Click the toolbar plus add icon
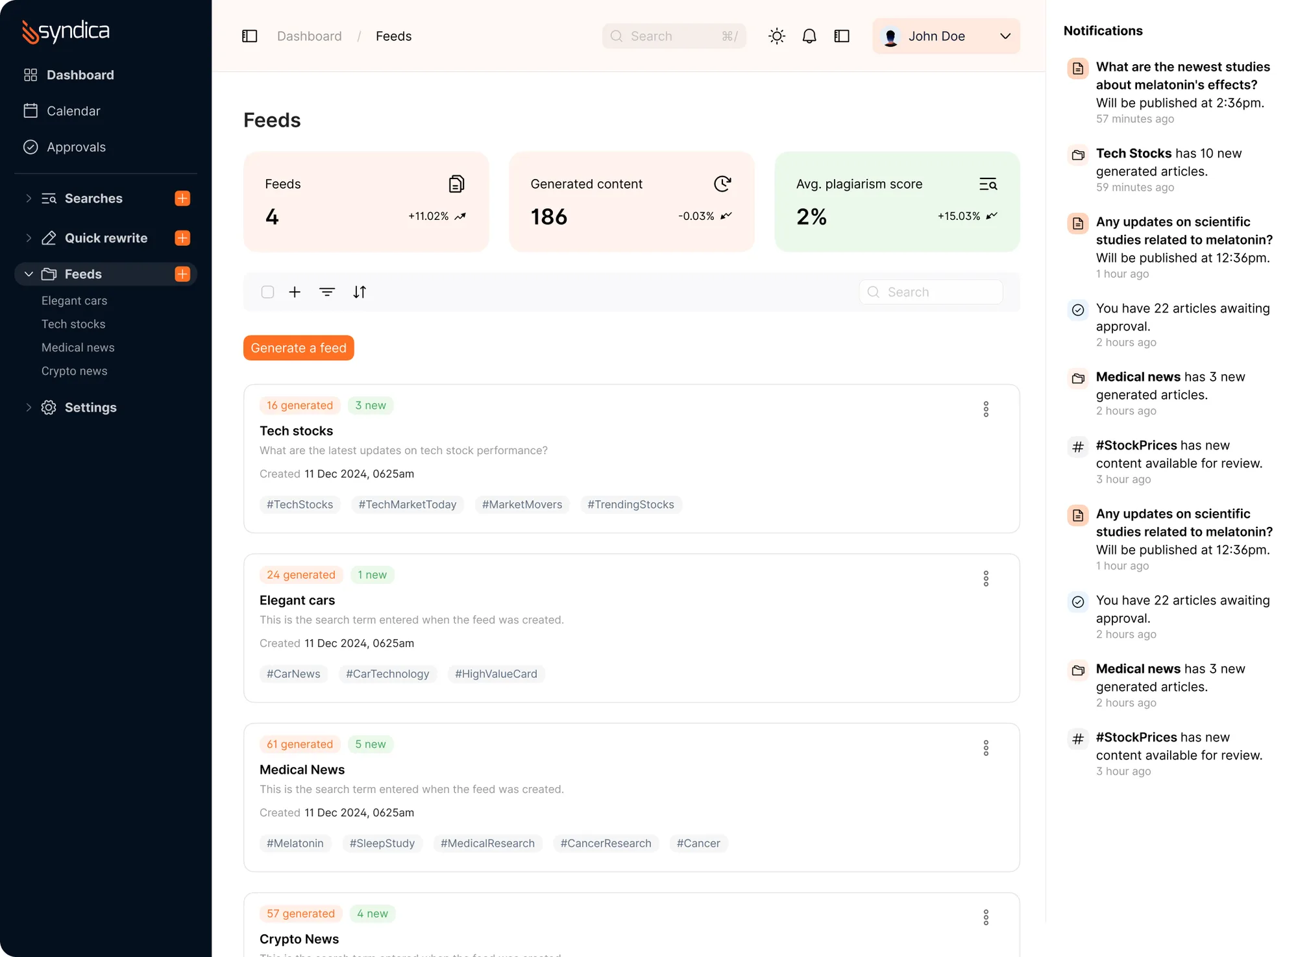This screenshot has width=1298, height=957. point(295,293)
